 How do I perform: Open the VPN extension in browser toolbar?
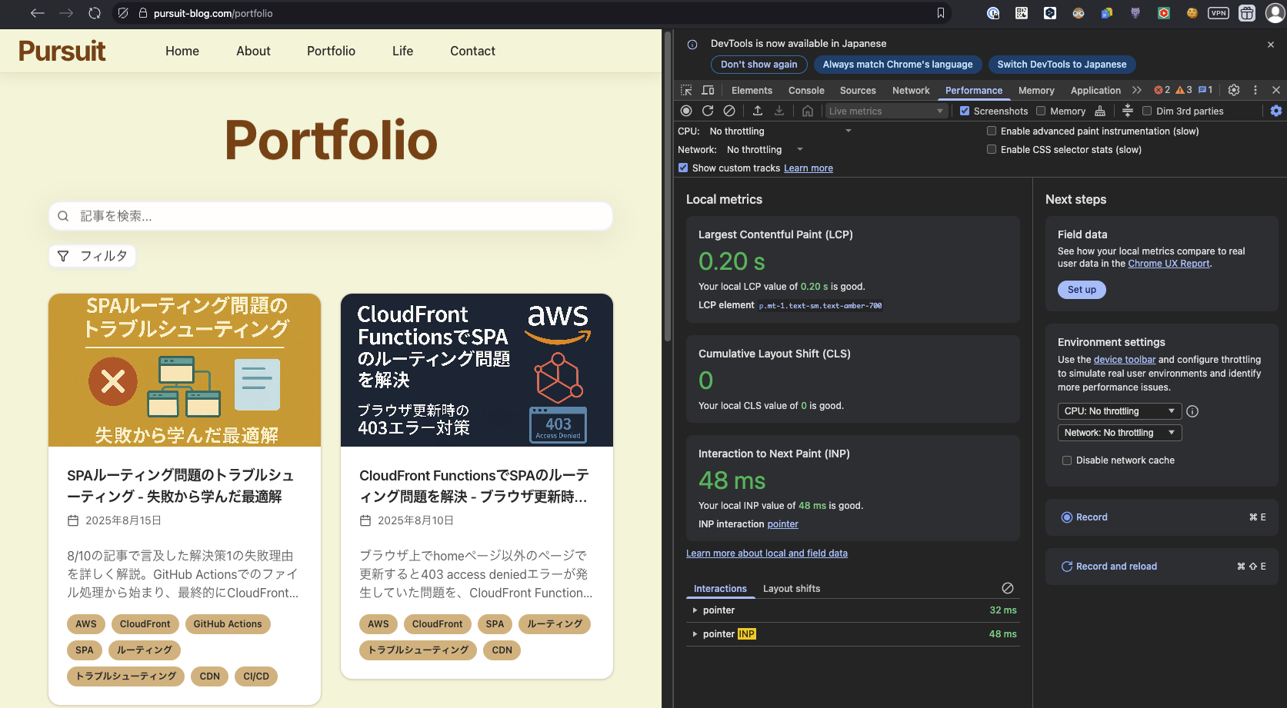(x=1219, y=13)
